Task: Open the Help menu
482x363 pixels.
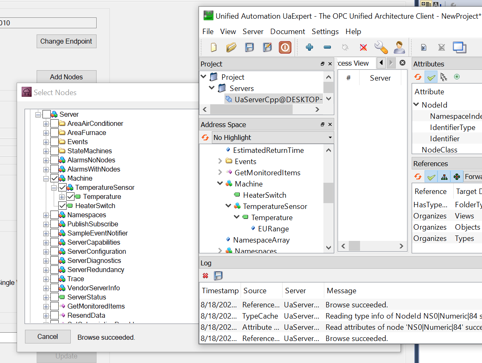Action: click(x=353, y=31)
